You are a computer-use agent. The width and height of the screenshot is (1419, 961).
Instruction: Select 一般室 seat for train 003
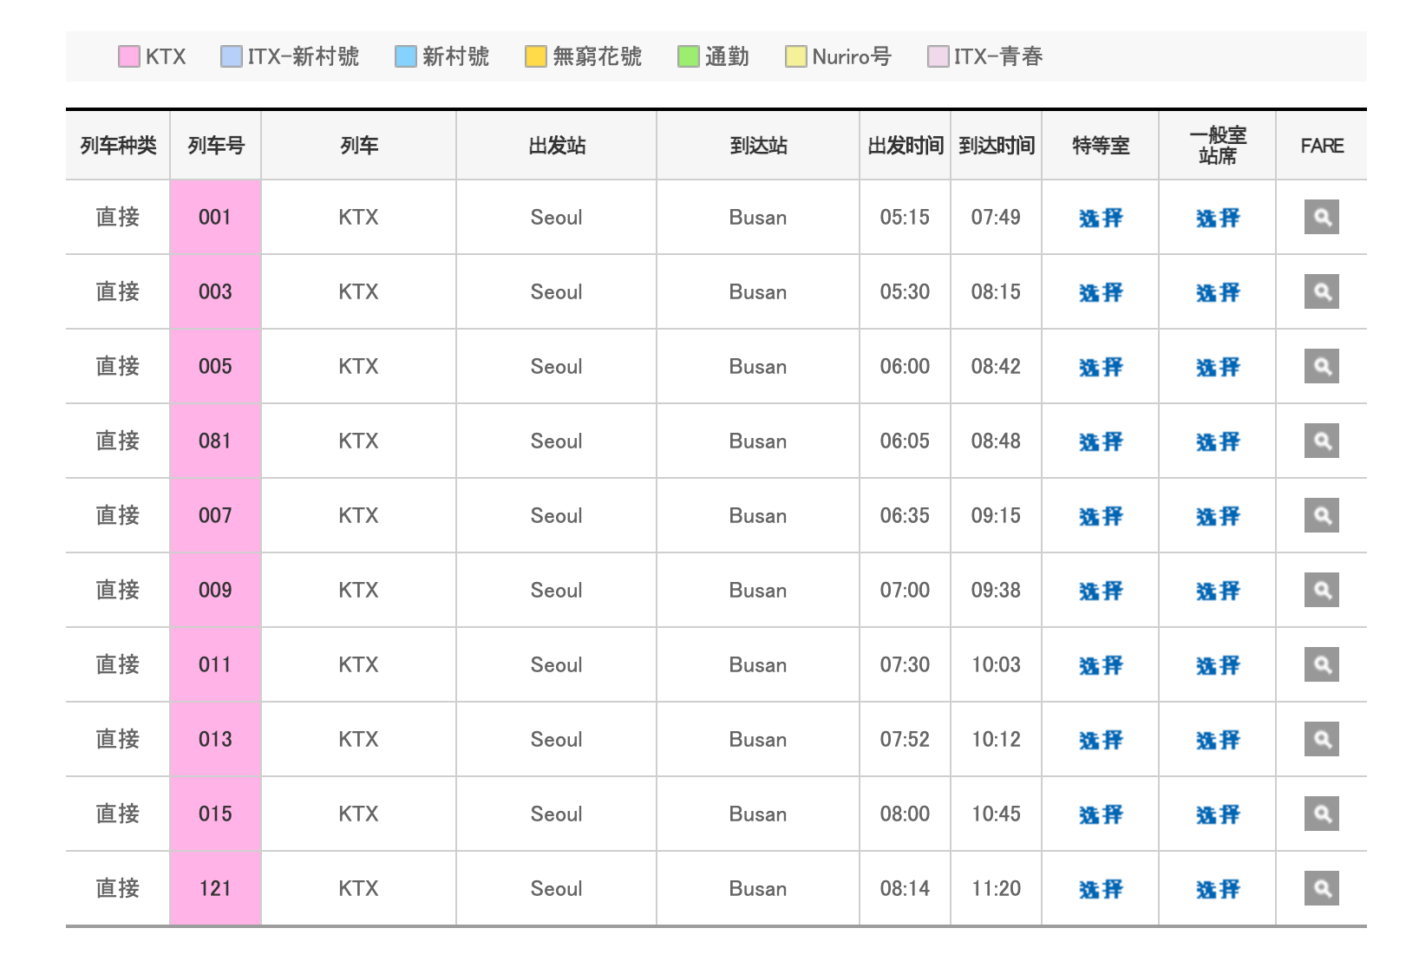tap(1217, 292)
